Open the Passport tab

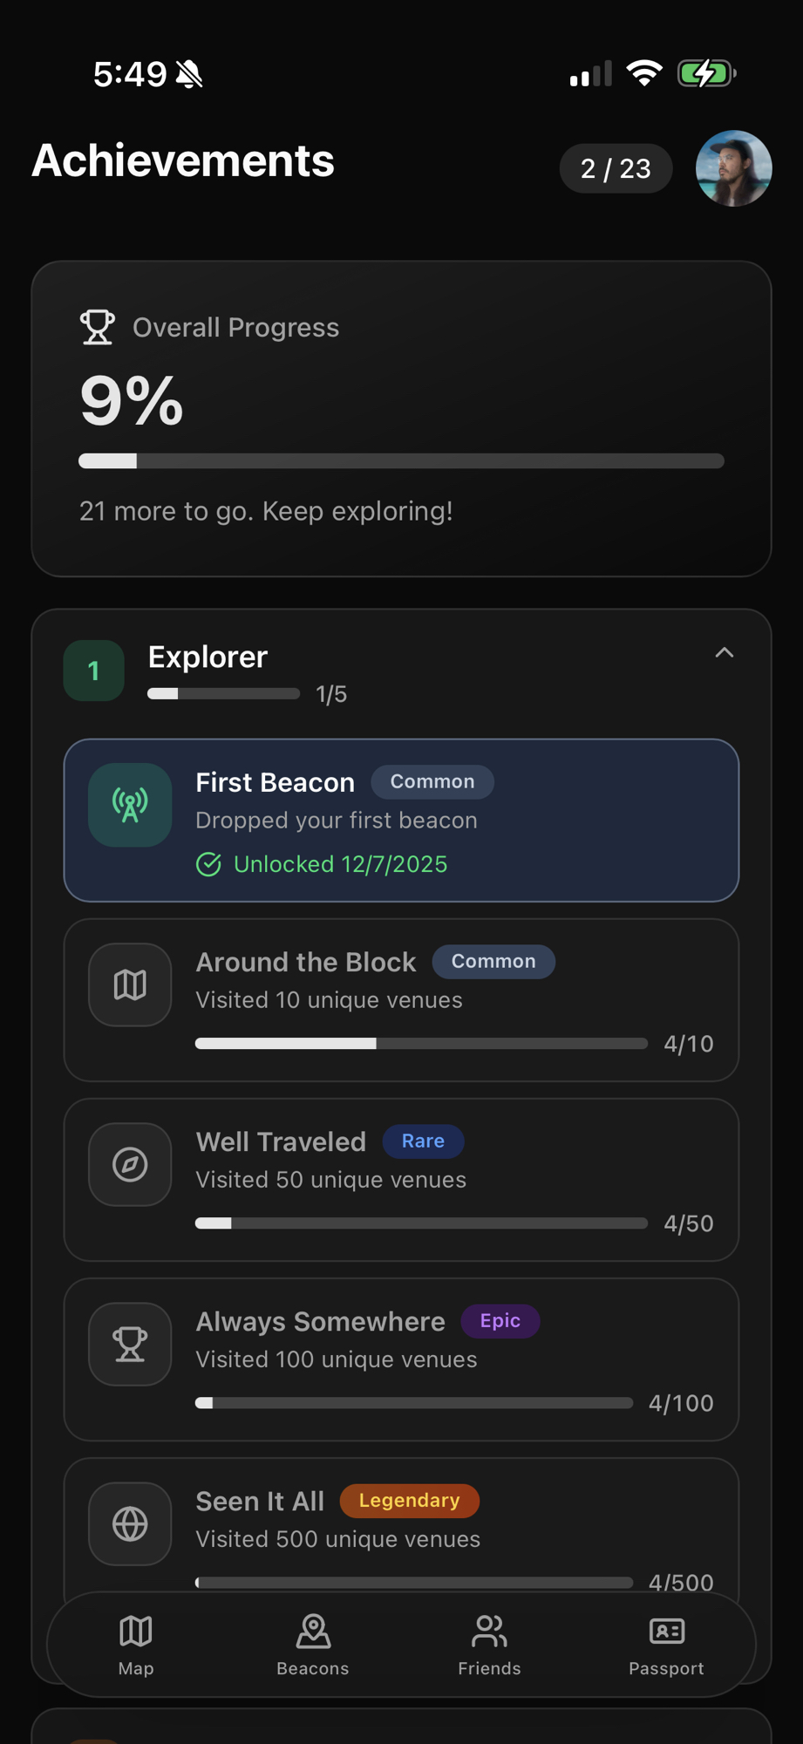[666, 1644]
